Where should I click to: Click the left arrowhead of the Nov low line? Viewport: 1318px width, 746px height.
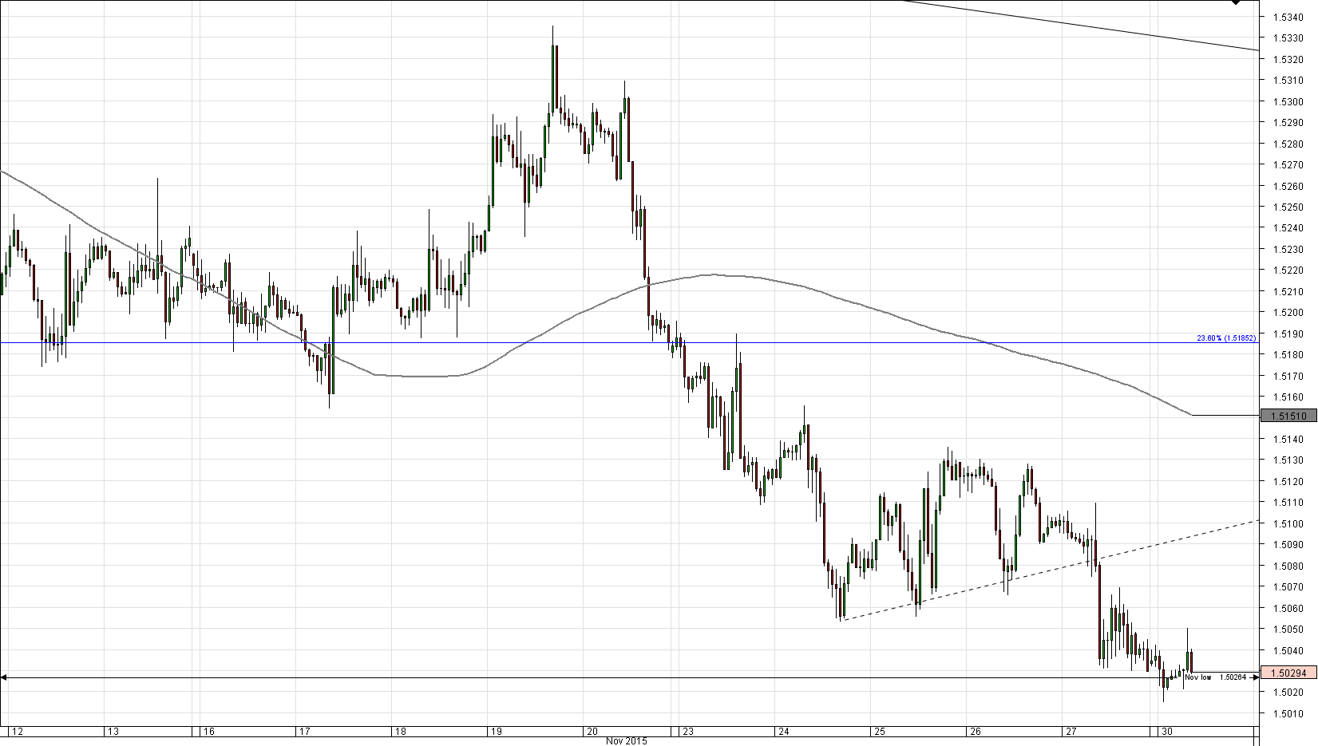click(3, 677)
